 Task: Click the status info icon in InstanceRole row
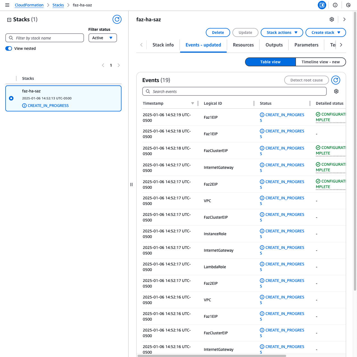pos(262,231)
